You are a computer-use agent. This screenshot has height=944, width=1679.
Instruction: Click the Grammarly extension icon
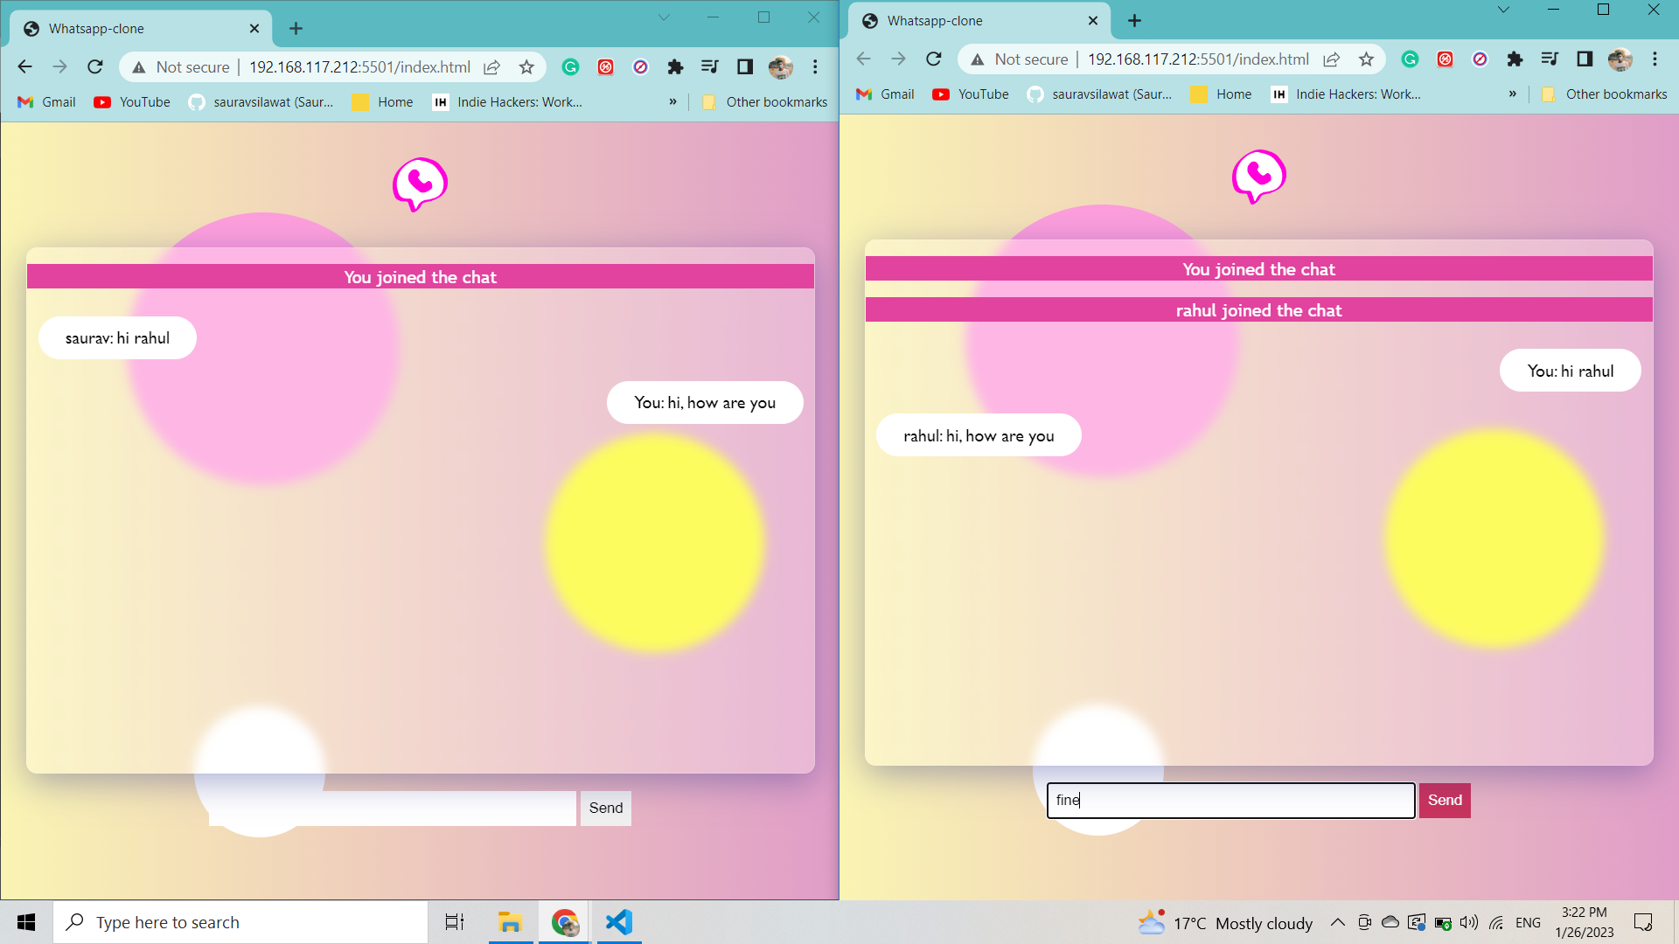(x=571, y=66)
